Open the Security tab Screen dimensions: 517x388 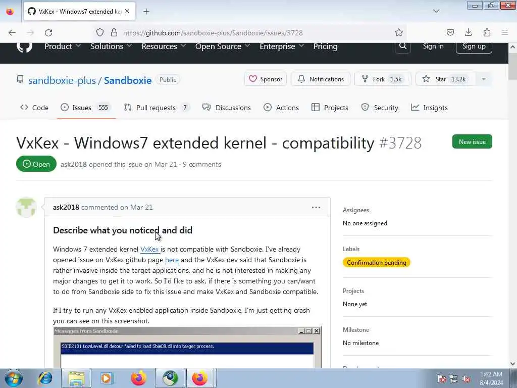[380, 108]
